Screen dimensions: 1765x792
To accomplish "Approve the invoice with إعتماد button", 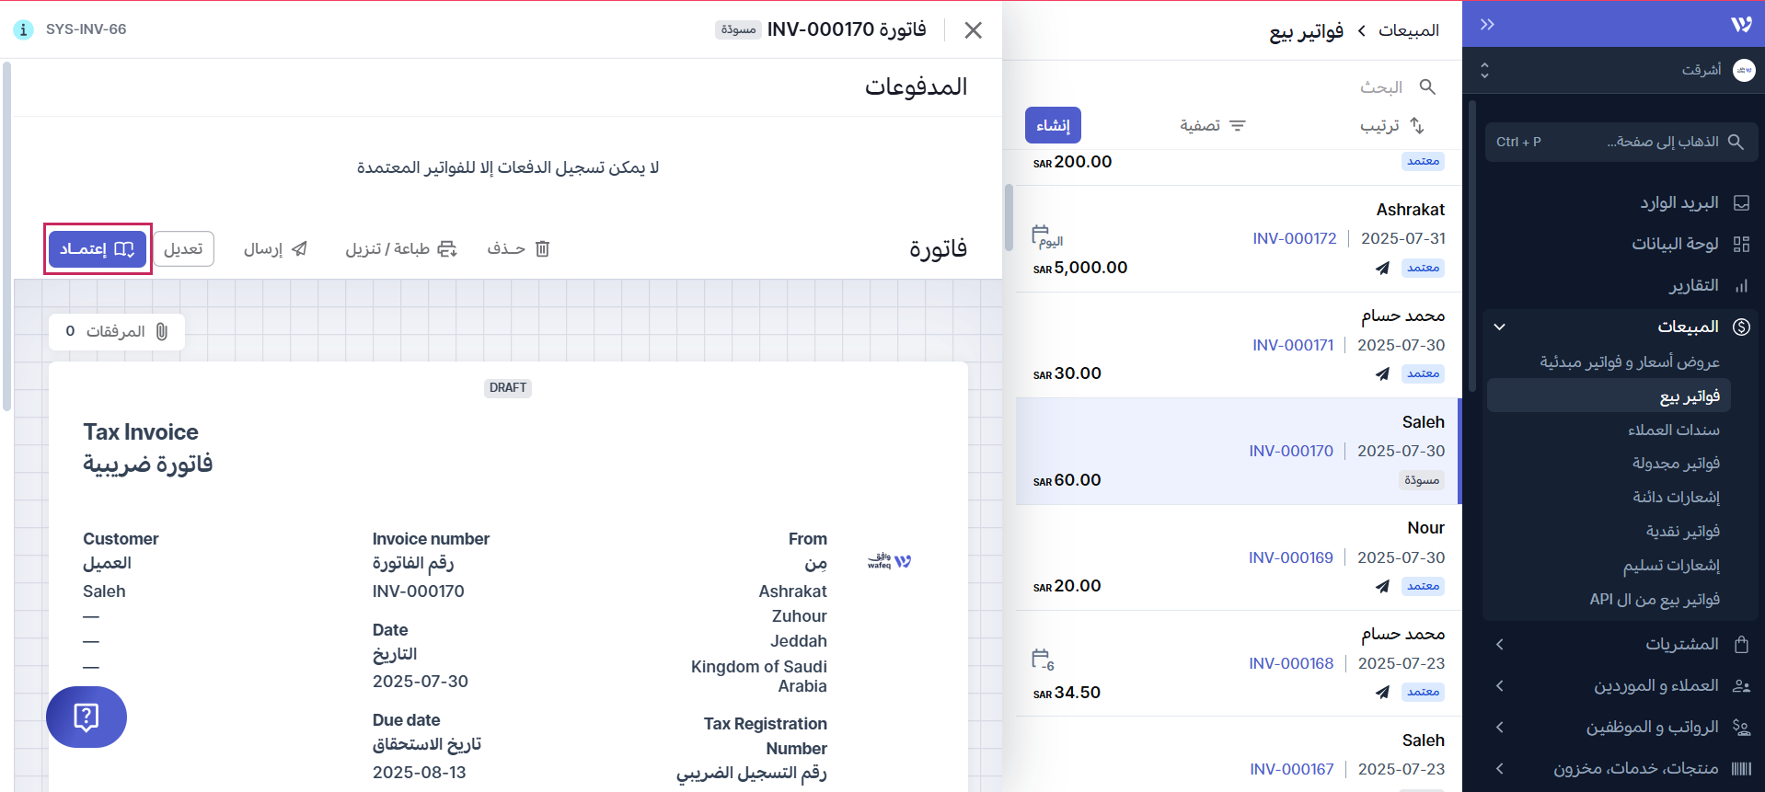I will click(x=98, y=248).
